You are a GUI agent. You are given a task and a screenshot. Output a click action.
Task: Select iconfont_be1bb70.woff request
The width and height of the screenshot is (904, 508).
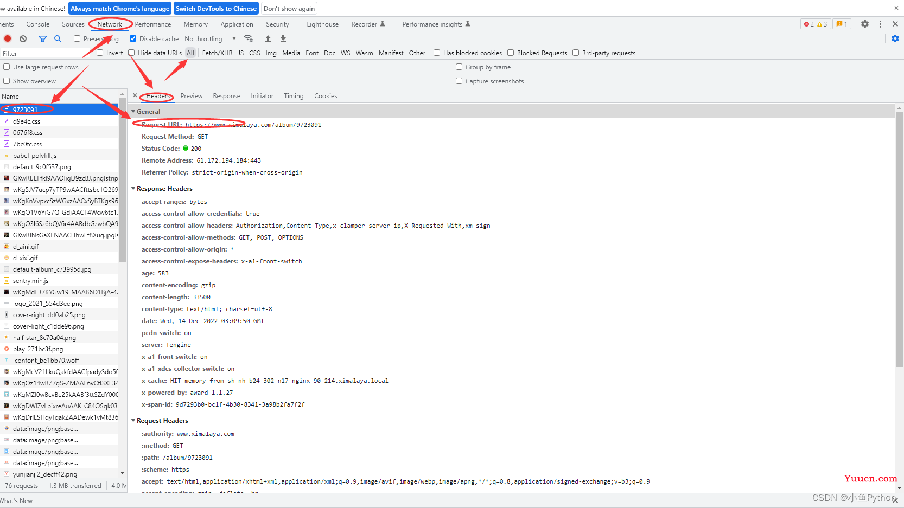(x=59, y=360)
